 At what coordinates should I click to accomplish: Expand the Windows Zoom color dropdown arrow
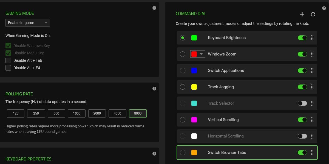[x=201, y=54]
